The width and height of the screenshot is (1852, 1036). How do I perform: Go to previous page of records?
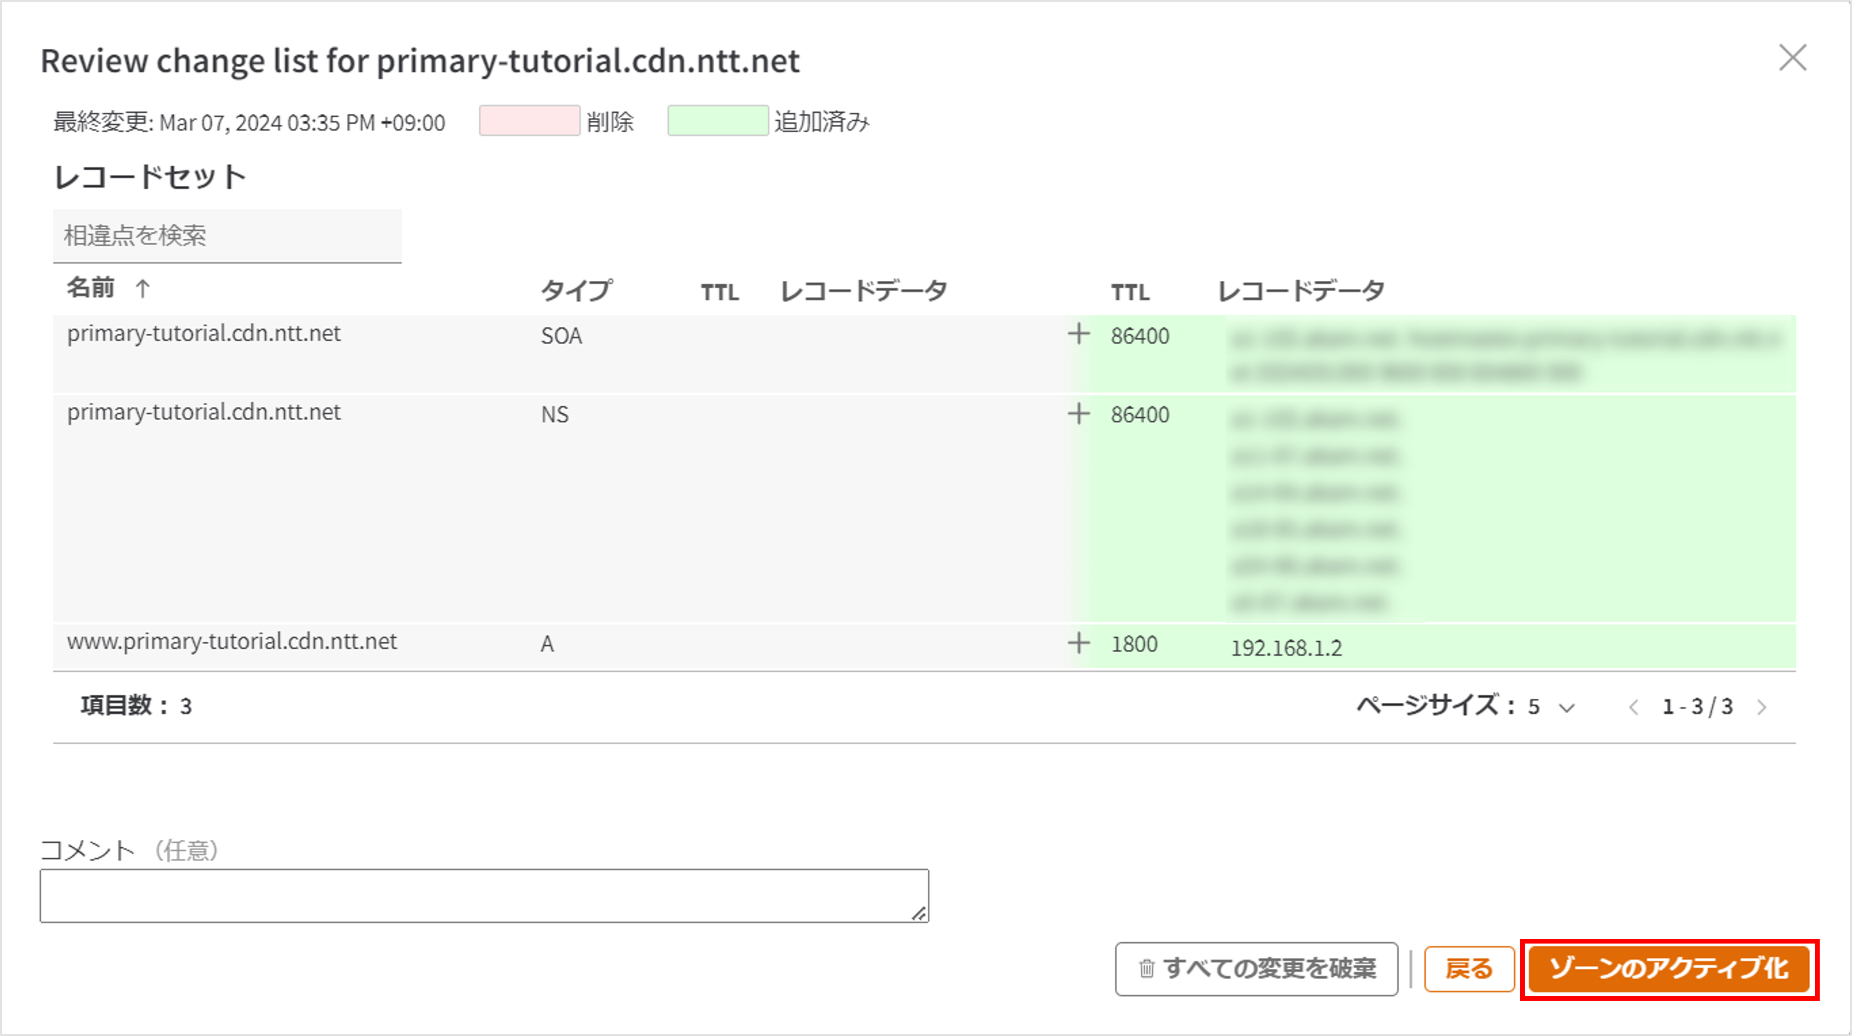point(1634,707)
